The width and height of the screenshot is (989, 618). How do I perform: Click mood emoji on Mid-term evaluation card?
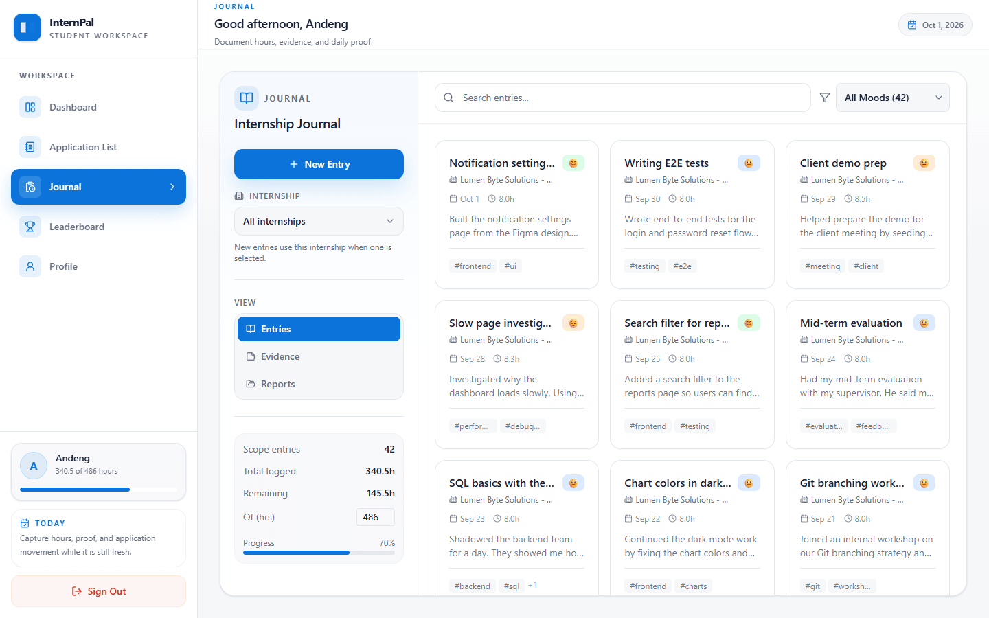tap(924, 323)
